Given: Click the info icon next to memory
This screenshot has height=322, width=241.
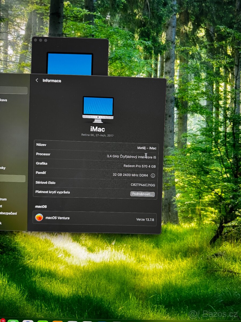Looking at the screenshot, I should pos(153,175).
